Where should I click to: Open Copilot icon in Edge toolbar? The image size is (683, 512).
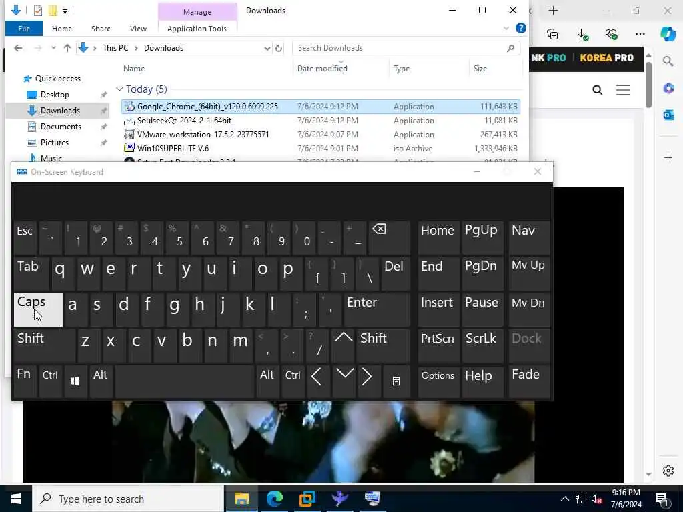click(x=668, y=35)
